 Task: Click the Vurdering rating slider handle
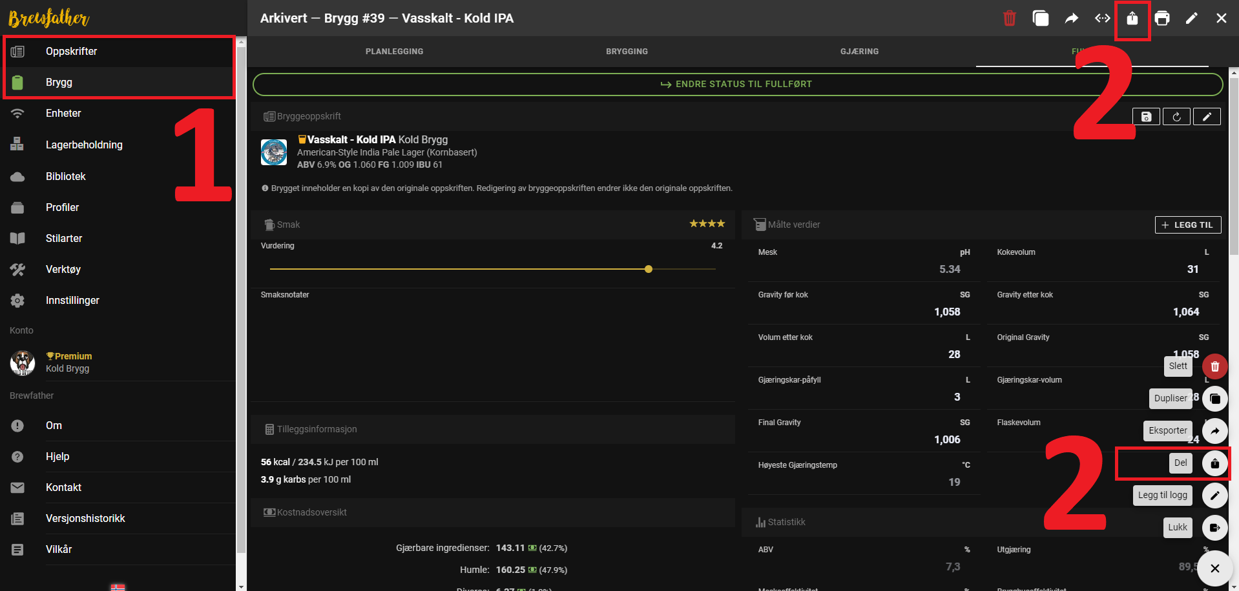point(649,269)
